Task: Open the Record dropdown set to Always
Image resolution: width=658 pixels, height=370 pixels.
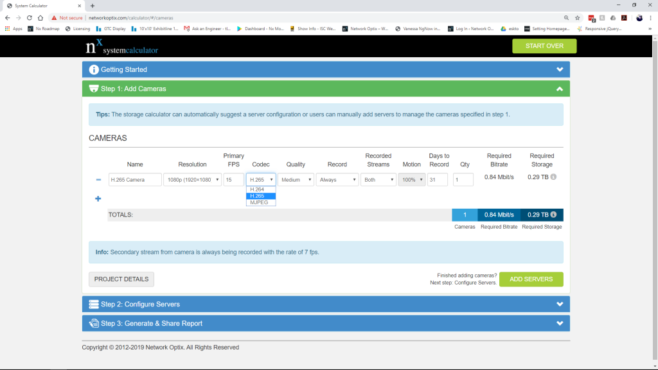Action: coord(337,180)
